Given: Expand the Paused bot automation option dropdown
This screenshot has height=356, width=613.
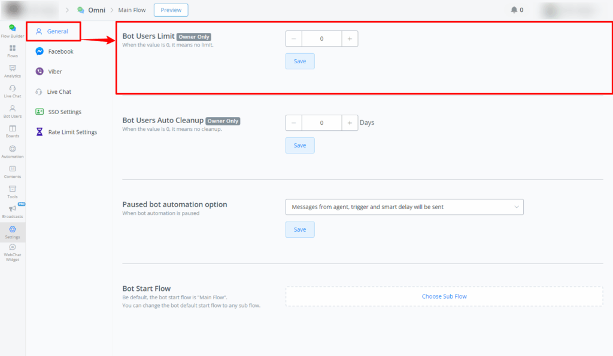Looking at the screenshot, I should (x=404, y=207).
